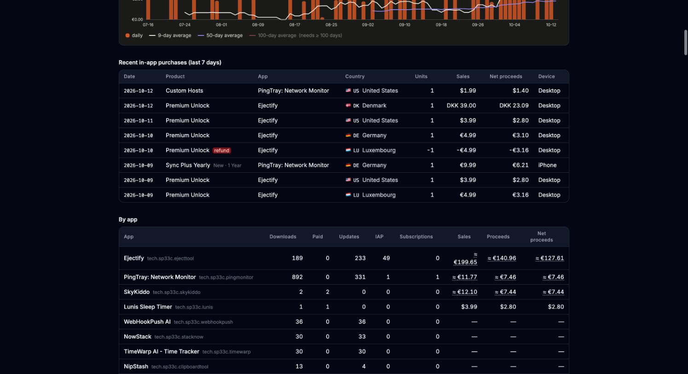Click the ≈ €199.65 sales value

click(465, 258)
